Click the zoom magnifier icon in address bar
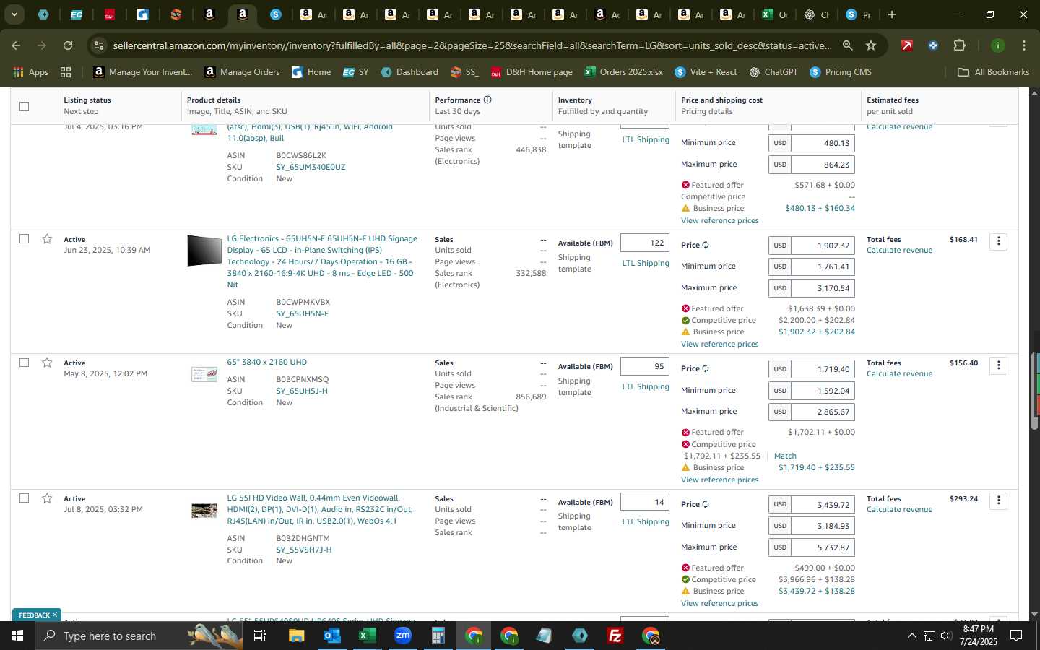Viewport: 1040px width, 650px height. point(848,45)
